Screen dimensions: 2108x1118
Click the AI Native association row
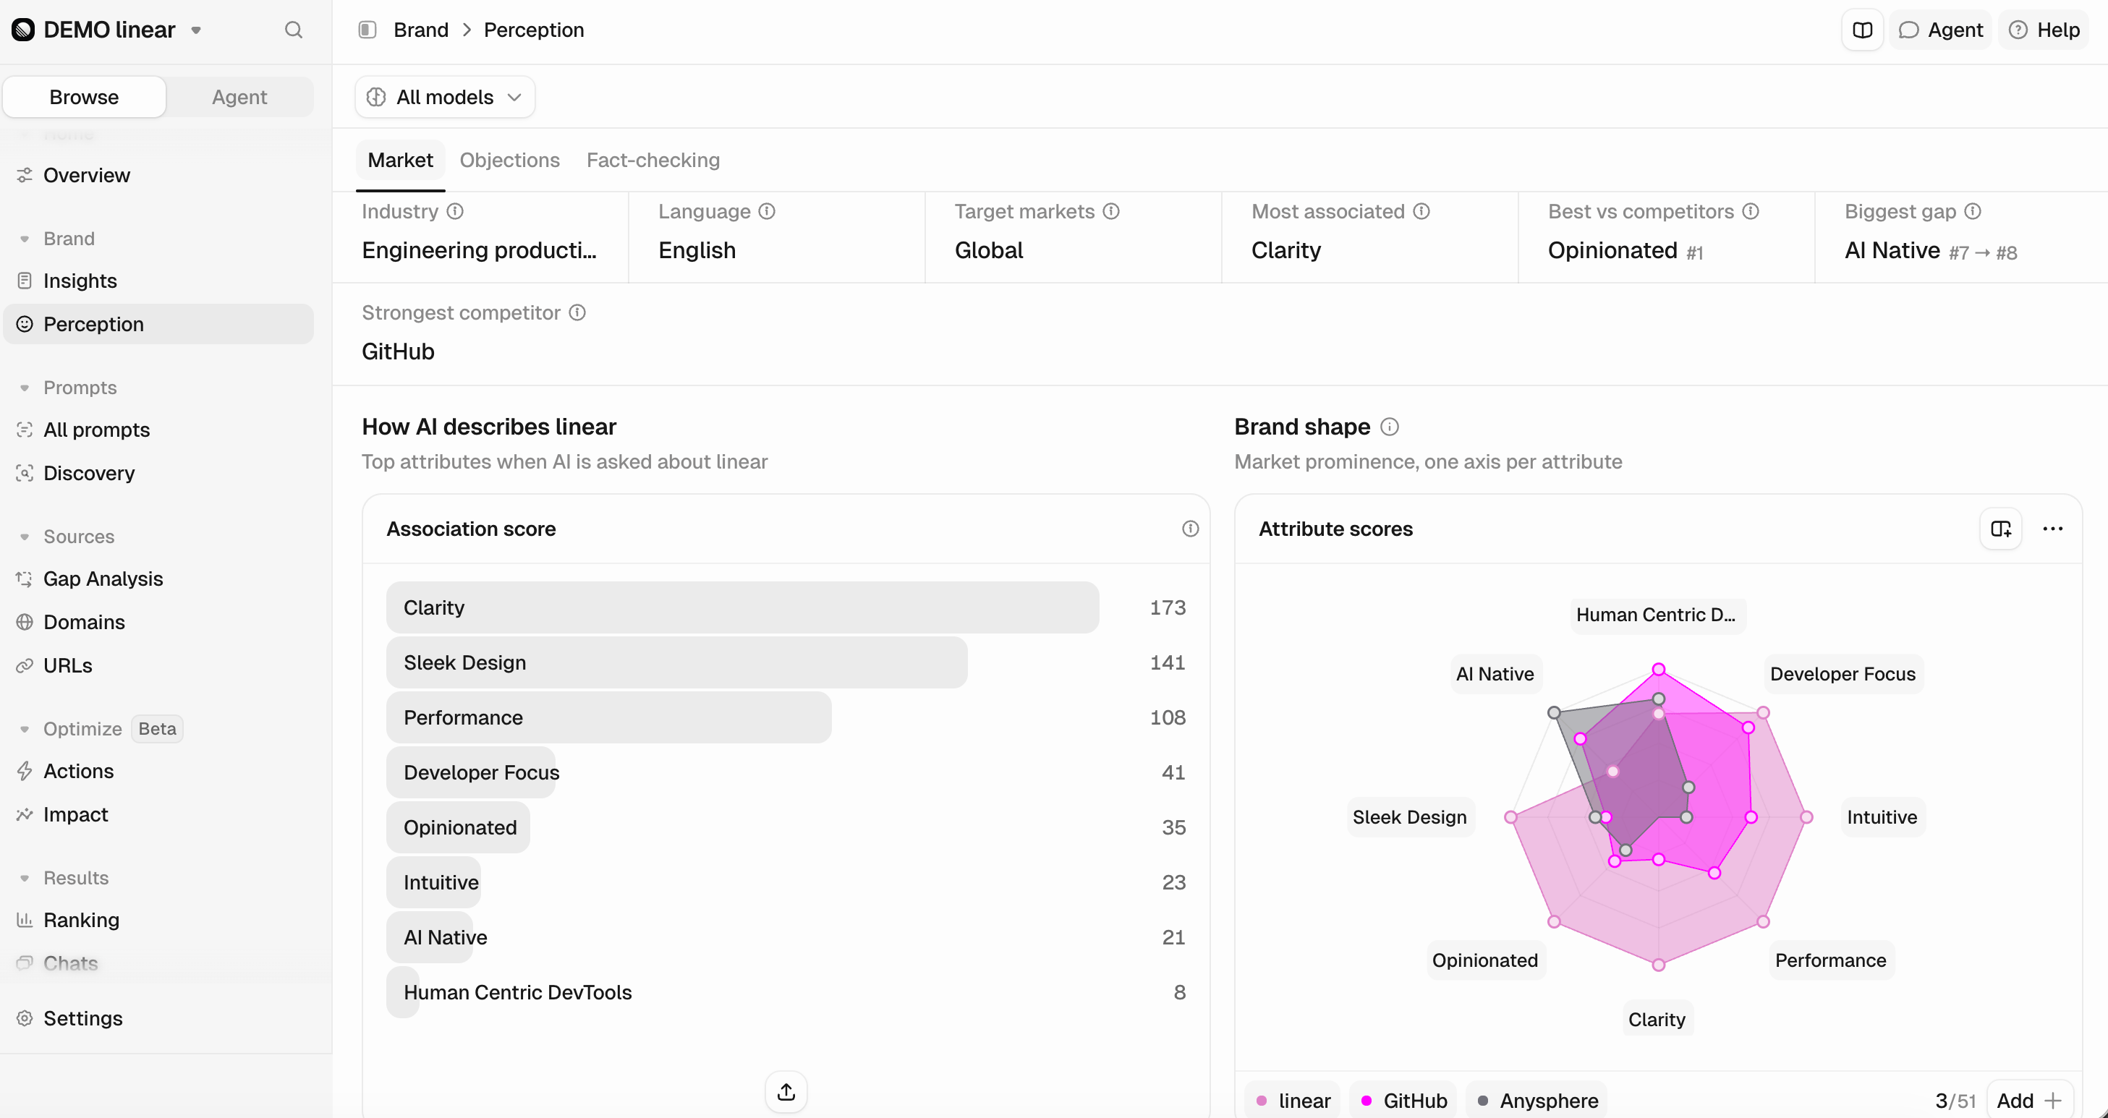pos(786,937)
